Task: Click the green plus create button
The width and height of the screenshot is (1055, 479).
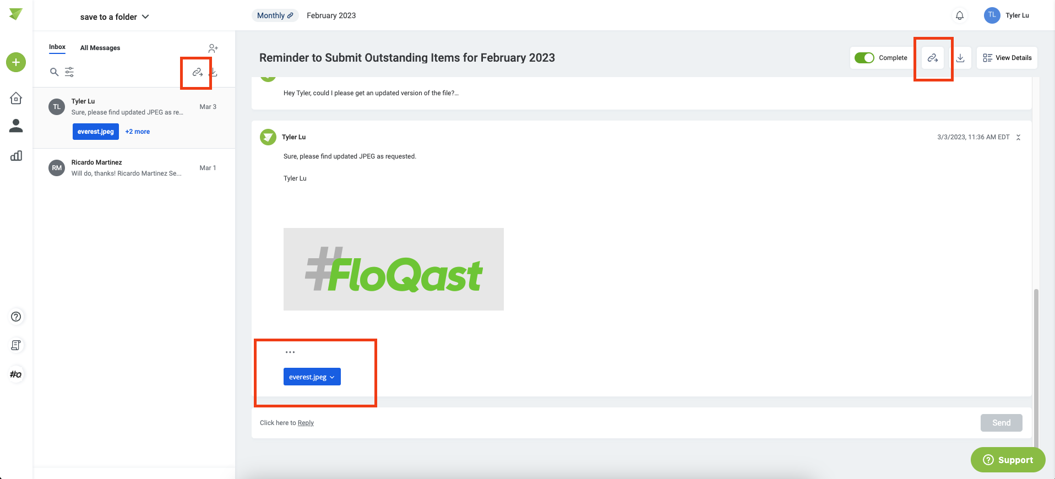Action: pos(16,62)
